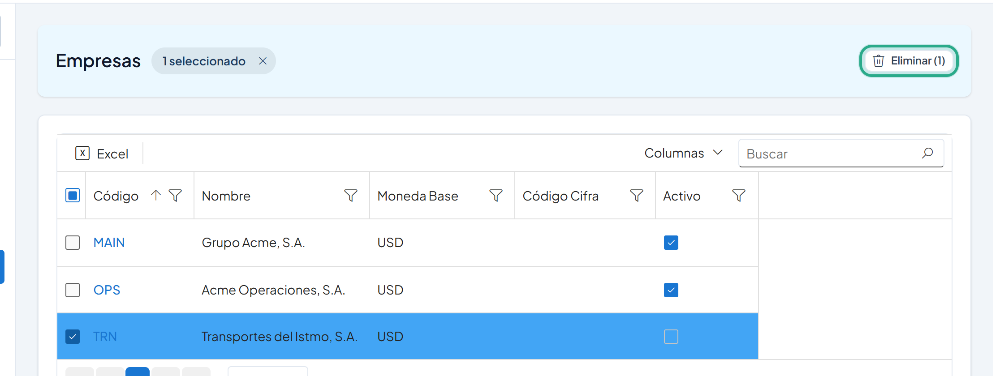1000x376 pixels.
Task: Open the filter for the Moneda Base column
Action: click(496, 196)
